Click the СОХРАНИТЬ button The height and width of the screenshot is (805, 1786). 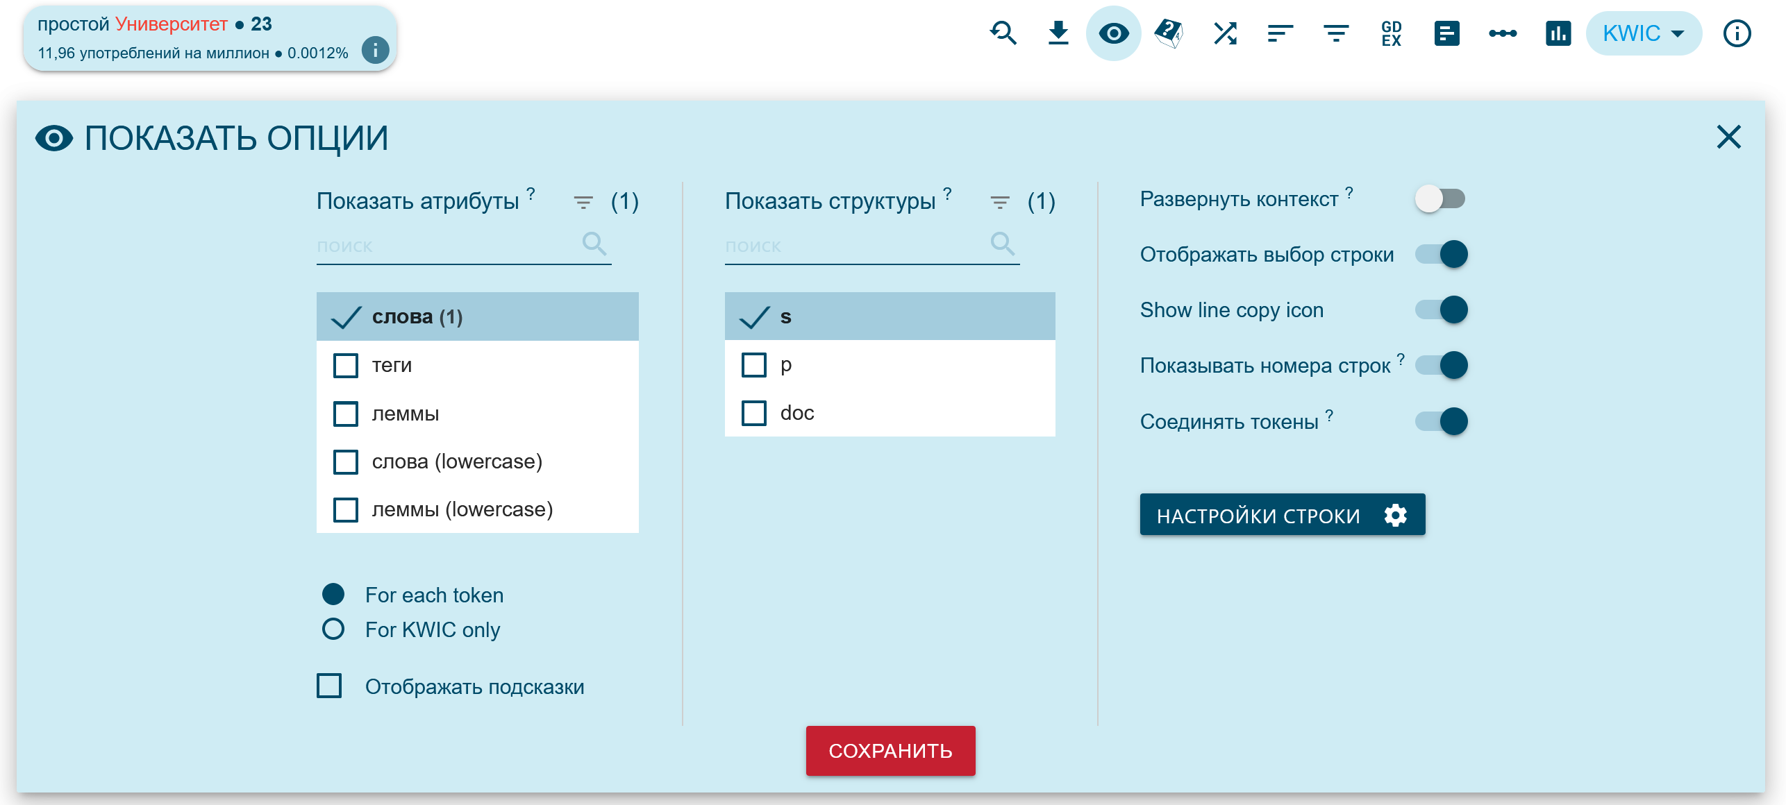pyautogui.click(x=893, y=750)
